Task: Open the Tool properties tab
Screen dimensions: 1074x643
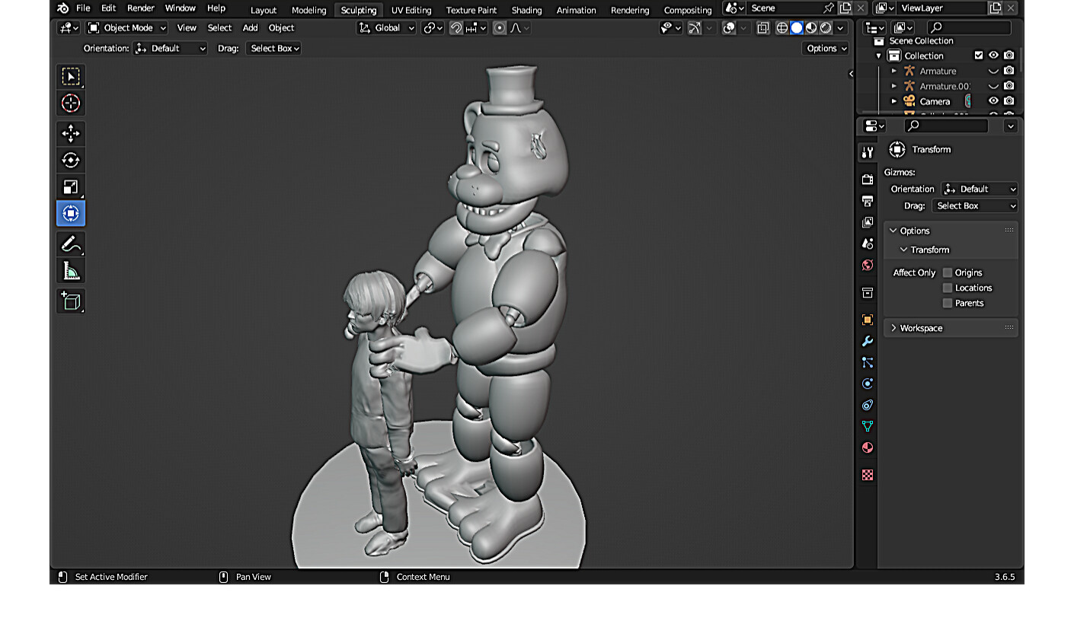Action: [x=867, y=153]
